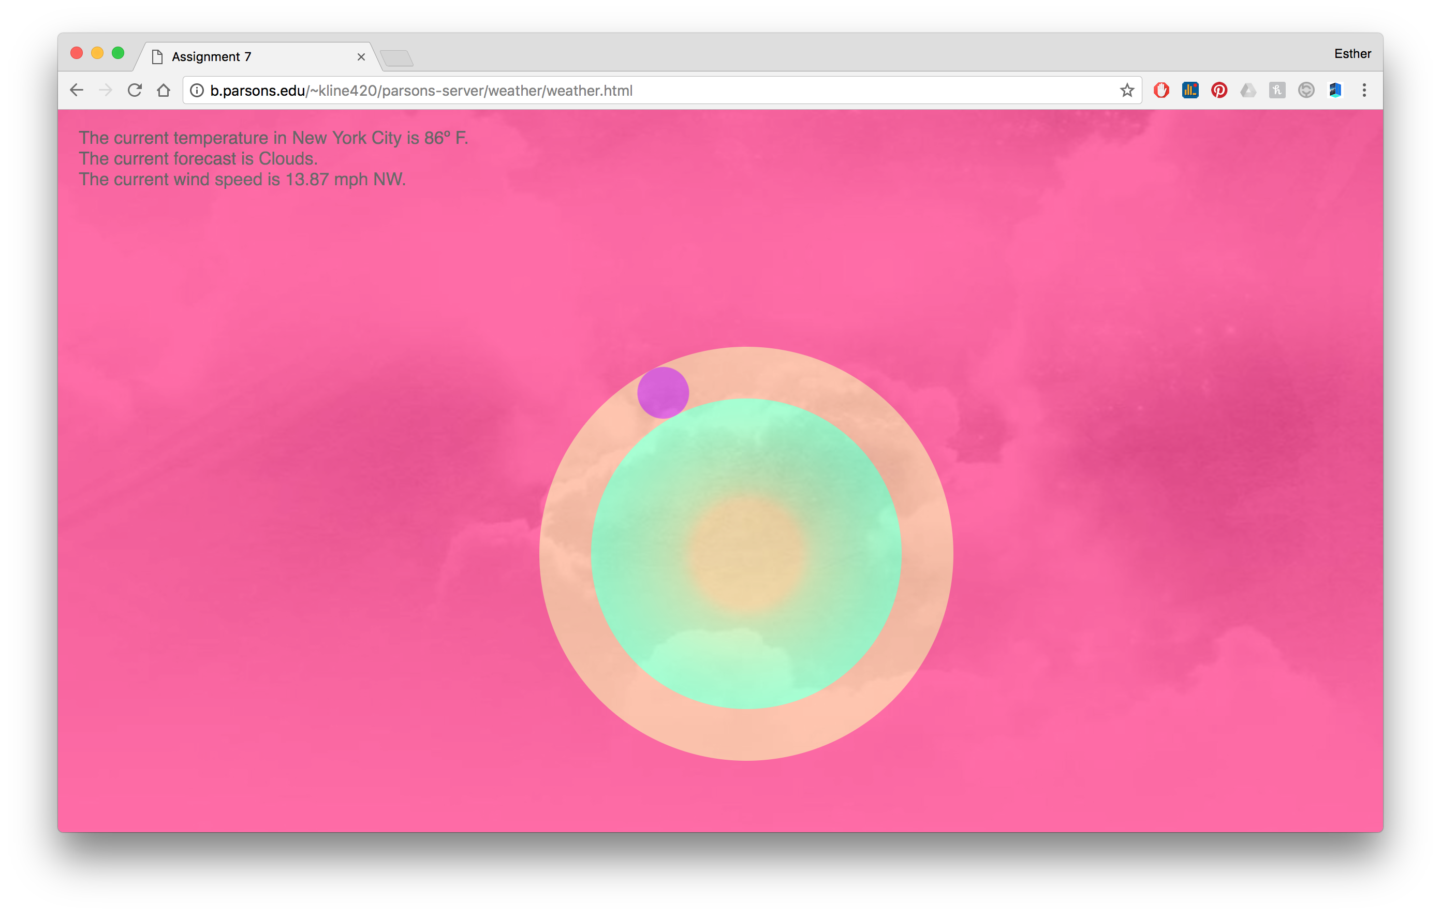This screenshot has height=915, width=1441.
Task: Click the forward navigation arrow
Action: click(105, 91)
